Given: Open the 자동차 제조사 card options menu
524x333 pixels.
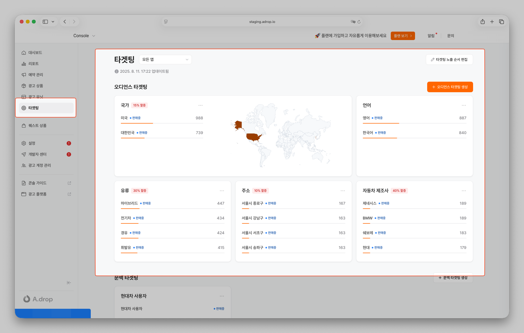Looking at the screenshot, I should [x=464, y=191].
